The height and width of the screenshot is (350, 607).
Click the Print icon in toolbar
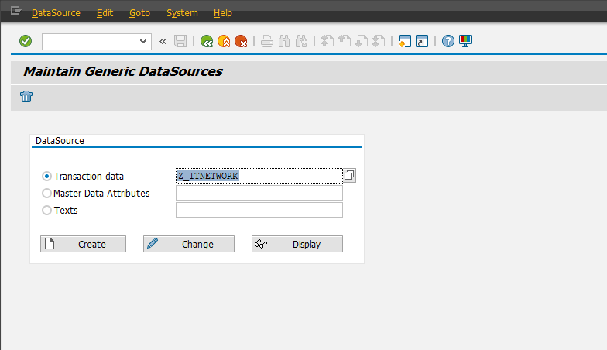tap(267, 41)
